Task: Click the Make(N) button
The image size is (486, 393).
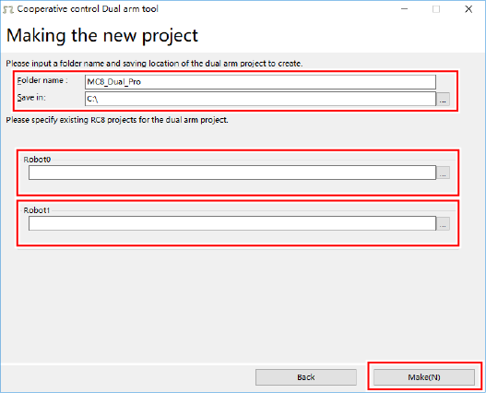Action: click(x=424, y=377)
